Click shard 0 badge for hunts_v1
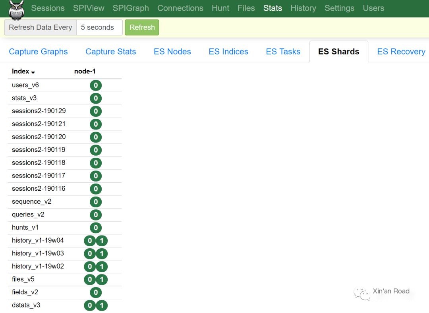 pos(96,228)
